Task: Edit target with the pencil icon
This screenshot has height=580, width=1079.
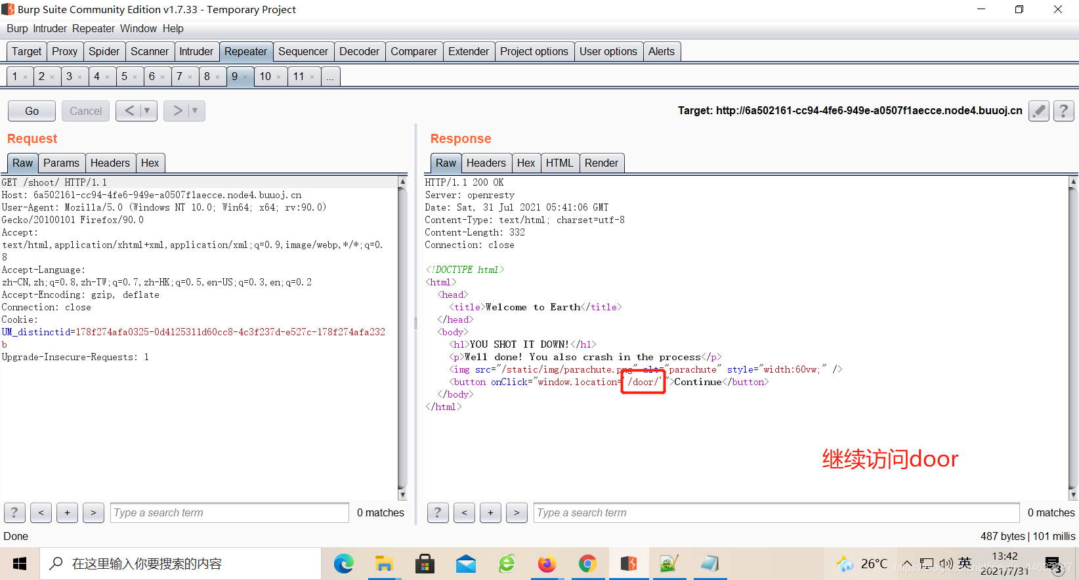Action: (1039, 111)
